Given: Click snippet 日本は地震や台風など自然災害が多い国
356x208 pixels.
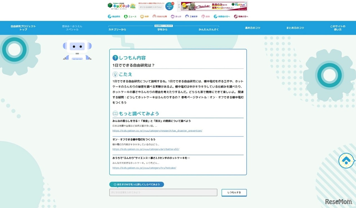Looking at the screenshot, I should (x=135, y=126).
